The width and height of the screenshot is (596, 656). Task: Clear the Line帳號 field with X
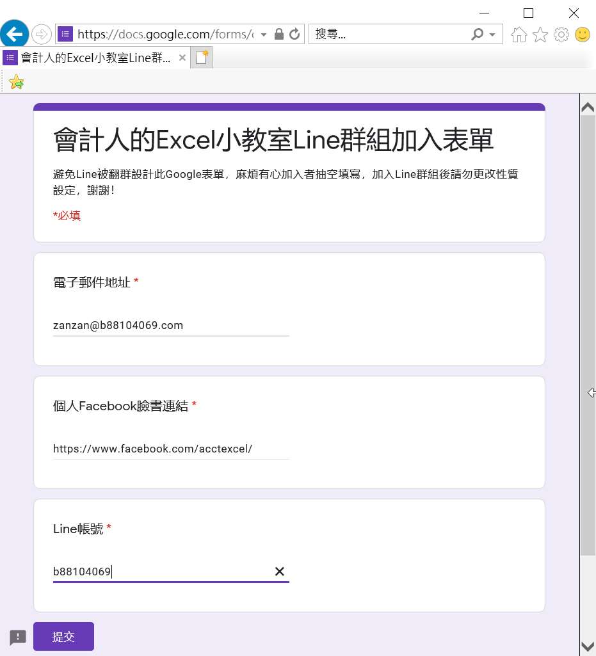(x=280, y=572)
